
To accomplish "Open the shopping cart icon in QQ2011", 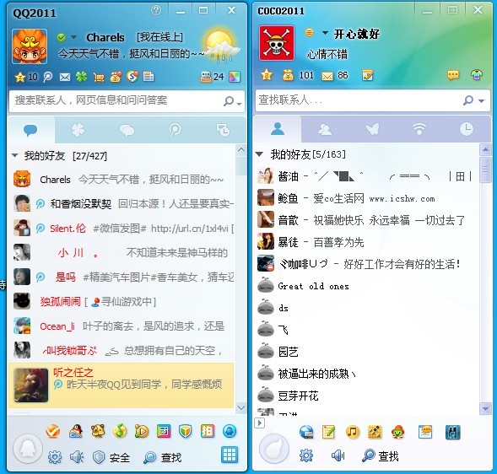I will (x=99, y=78).
